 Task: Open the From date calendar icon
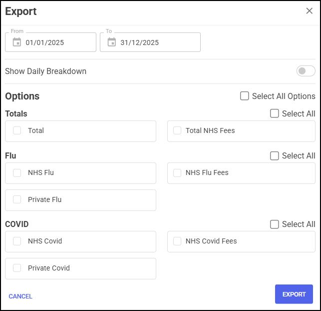[16, 42]
